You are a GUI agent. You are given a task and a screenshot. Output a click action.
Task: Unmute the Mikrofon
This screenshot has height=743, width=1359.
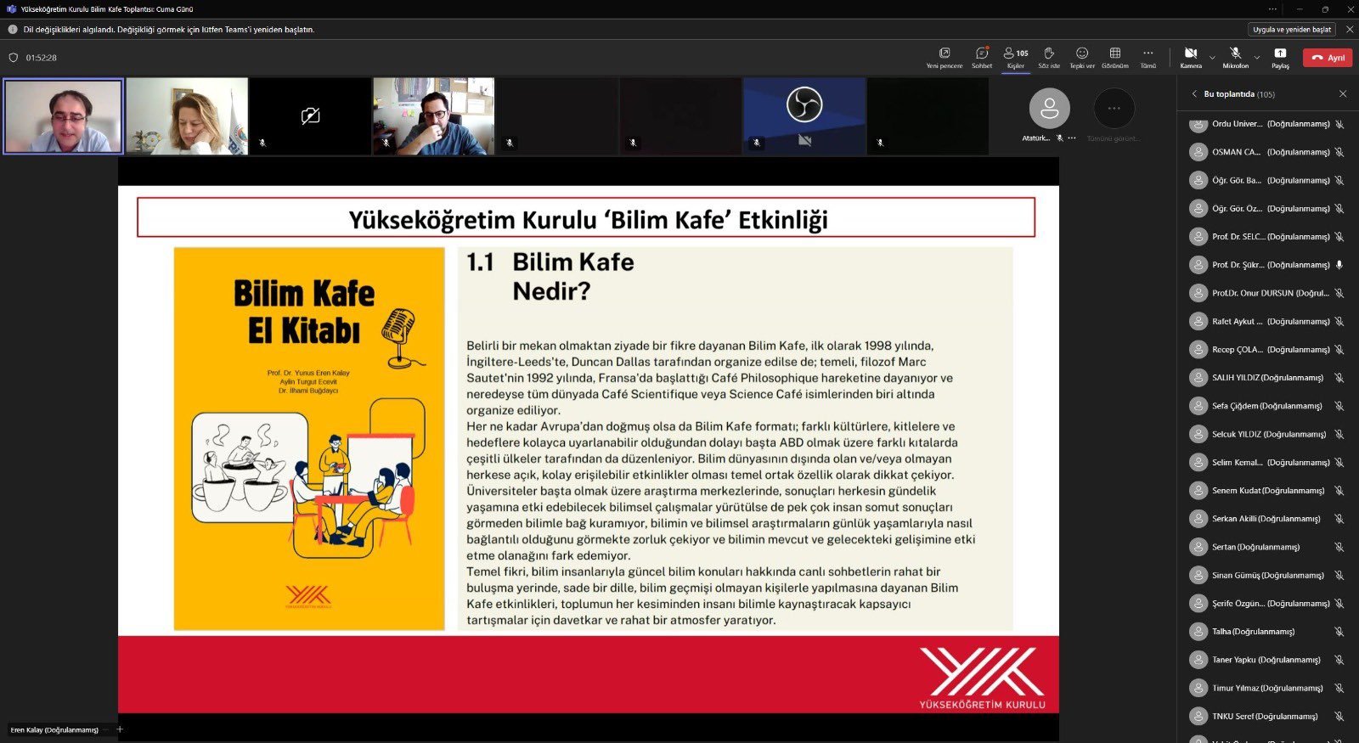pos(1235,57)
